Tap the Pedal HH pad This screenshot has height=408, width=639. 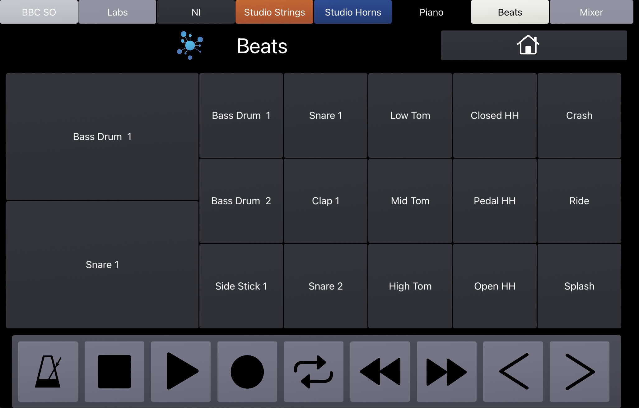[x=495, y=201]
